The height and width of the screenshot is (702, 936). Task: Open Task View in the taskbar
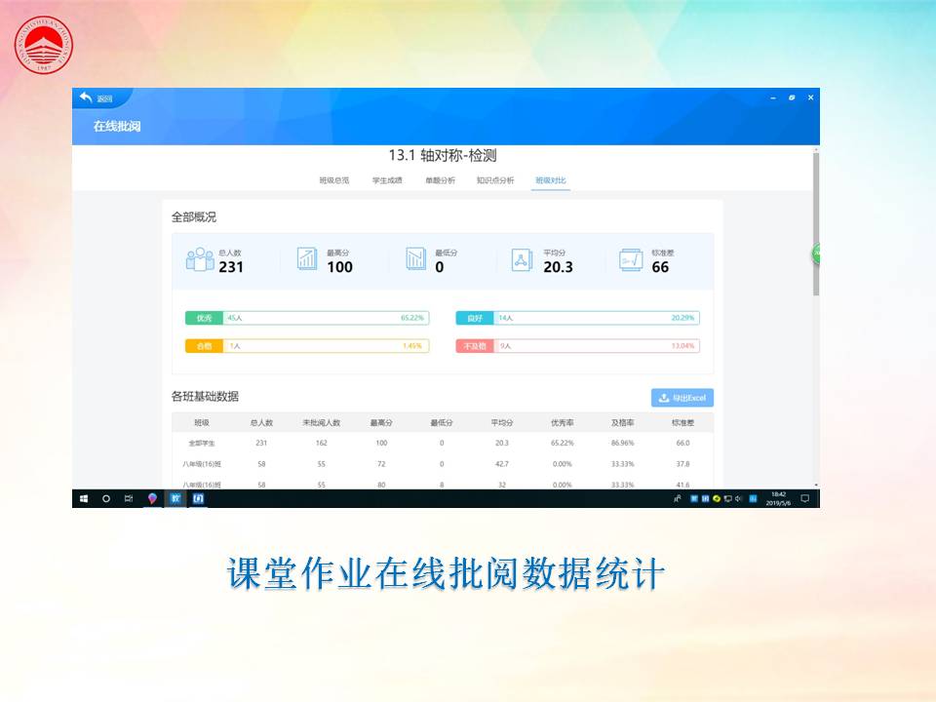(129, 498)
